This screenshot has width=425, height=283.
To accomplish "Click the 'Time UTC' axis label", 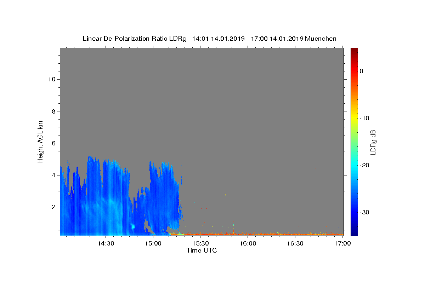I will click(202, 250).
